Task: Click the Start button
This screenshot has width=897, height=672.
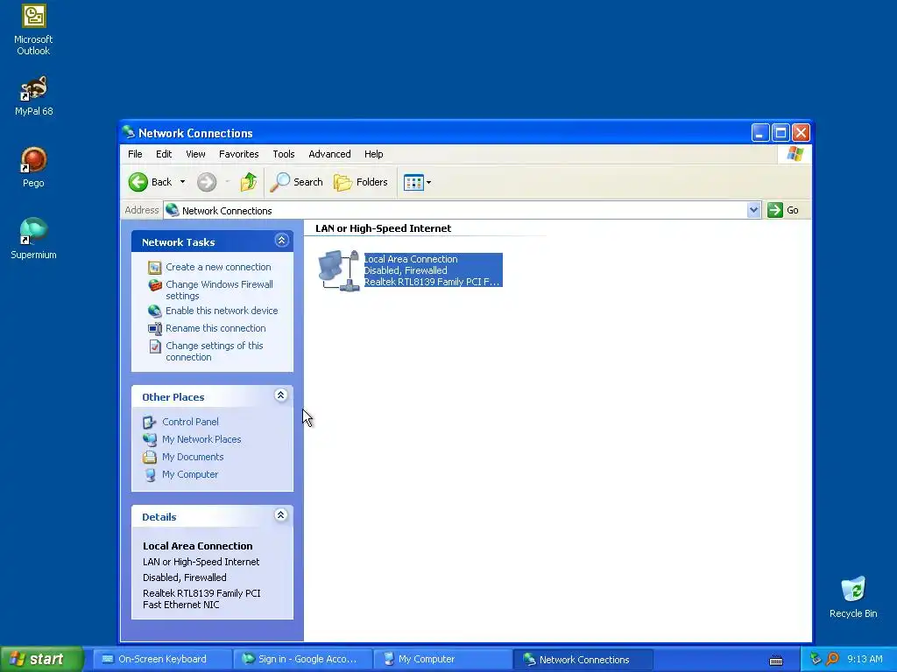Action: (x=42, y=660)
